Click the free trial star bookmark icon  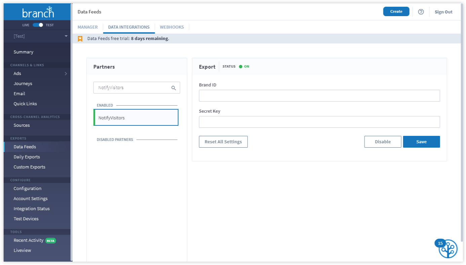(80, 39)
